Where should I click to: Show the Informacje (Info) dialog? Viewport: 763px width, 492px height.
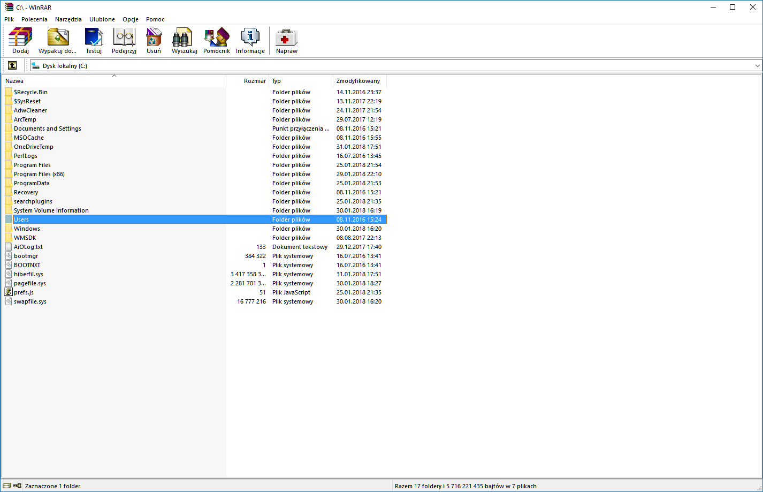tap(250, 41)
